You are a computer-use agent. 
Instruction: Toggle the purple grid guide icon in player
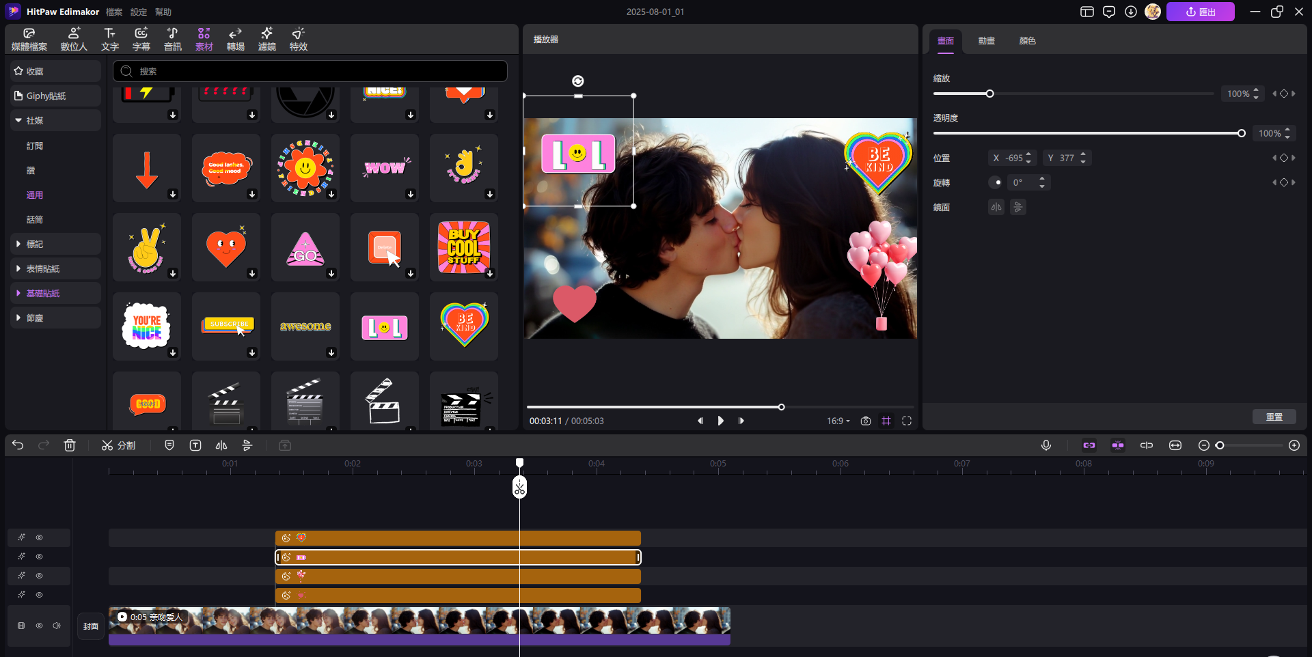pos(886,421)
